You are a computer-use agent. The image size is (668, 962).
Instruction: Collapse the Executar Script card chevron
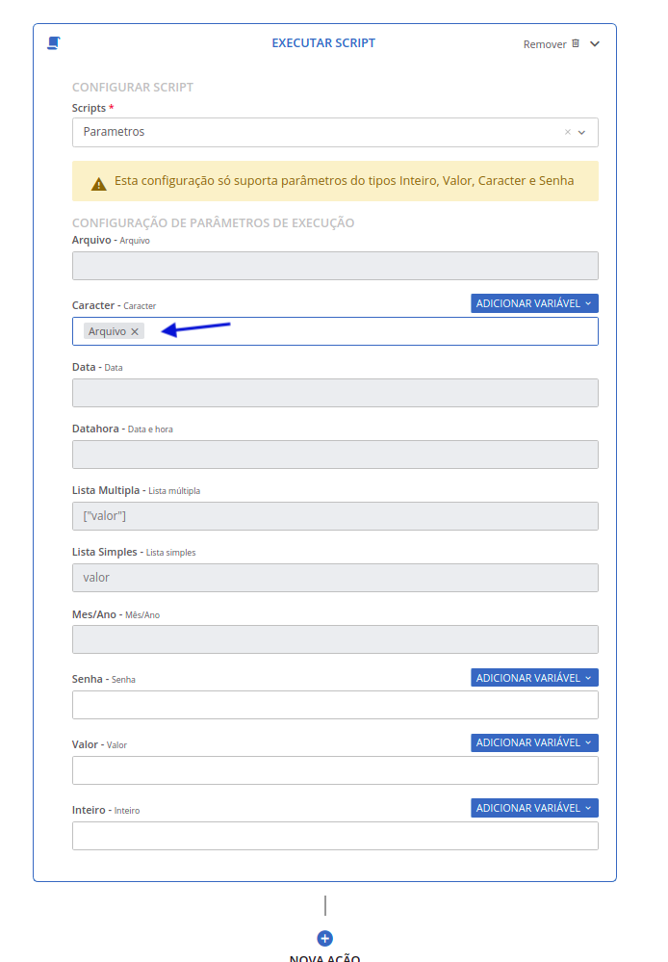[595, 44]
